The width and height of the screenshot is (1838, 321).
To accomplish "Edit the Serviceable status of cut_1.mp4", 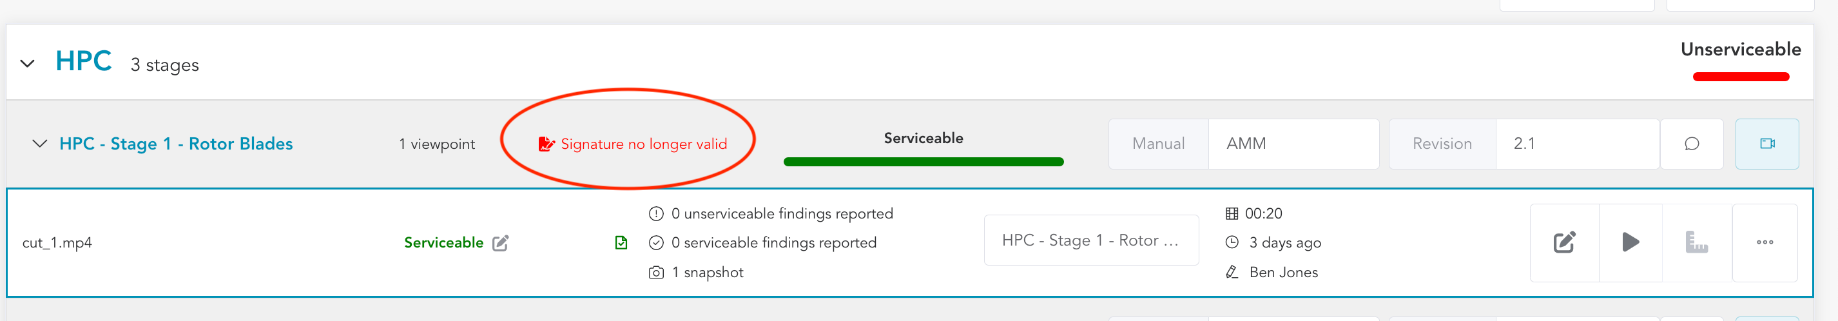I will point(501,243).
